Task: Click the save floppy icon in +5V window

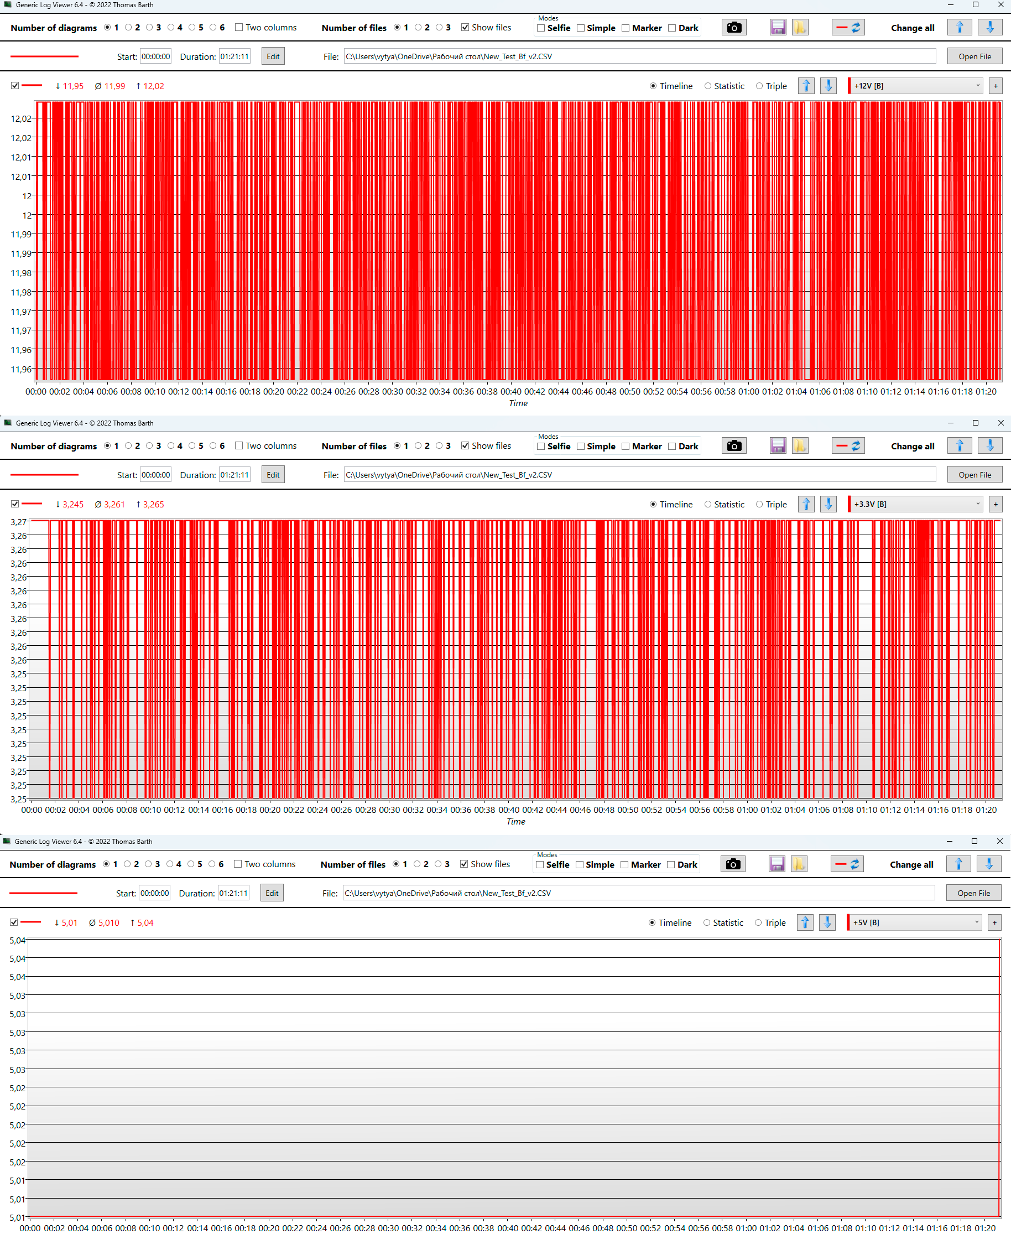Action: pyautogui.click(x=777, y=864)
